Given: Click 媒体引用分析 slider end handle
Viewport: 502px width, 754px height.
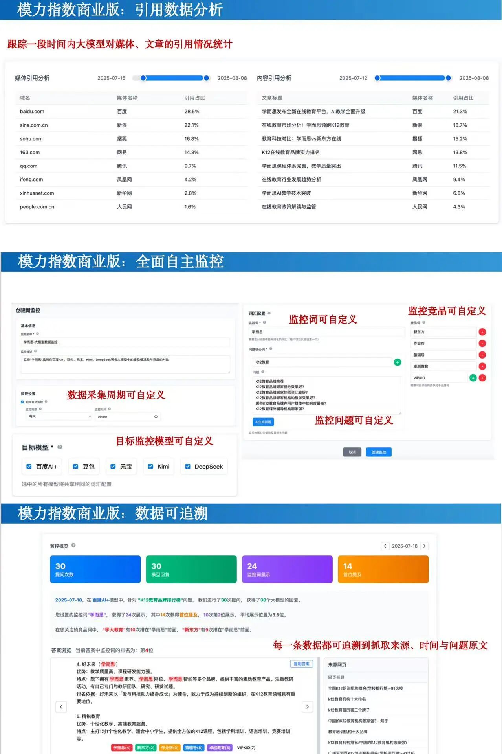Looking at the screenshot, I should 206,78.
